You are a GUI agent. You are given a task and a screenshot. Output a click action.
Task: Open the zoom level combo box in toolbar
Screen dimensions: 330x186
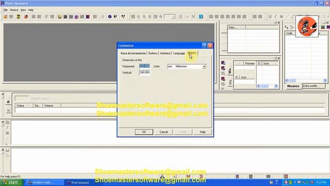point(170,17)
